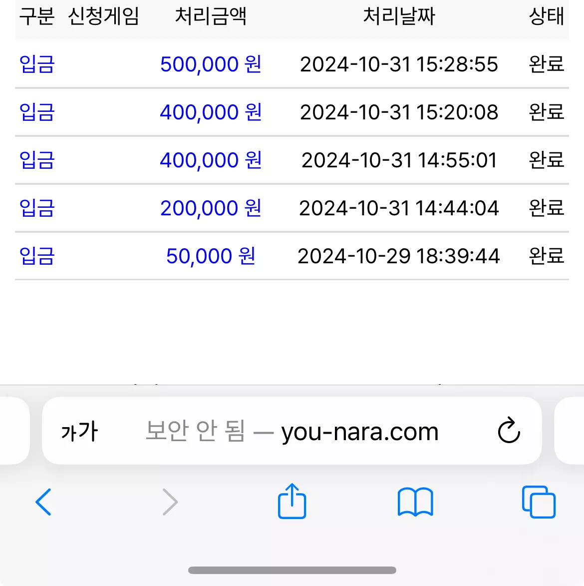
Task: Click the 처리날짜 column header
Action: coord(399,16)
